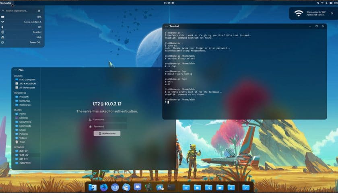
Task: Open the green code editor dock icon
Action: [149, 187]
